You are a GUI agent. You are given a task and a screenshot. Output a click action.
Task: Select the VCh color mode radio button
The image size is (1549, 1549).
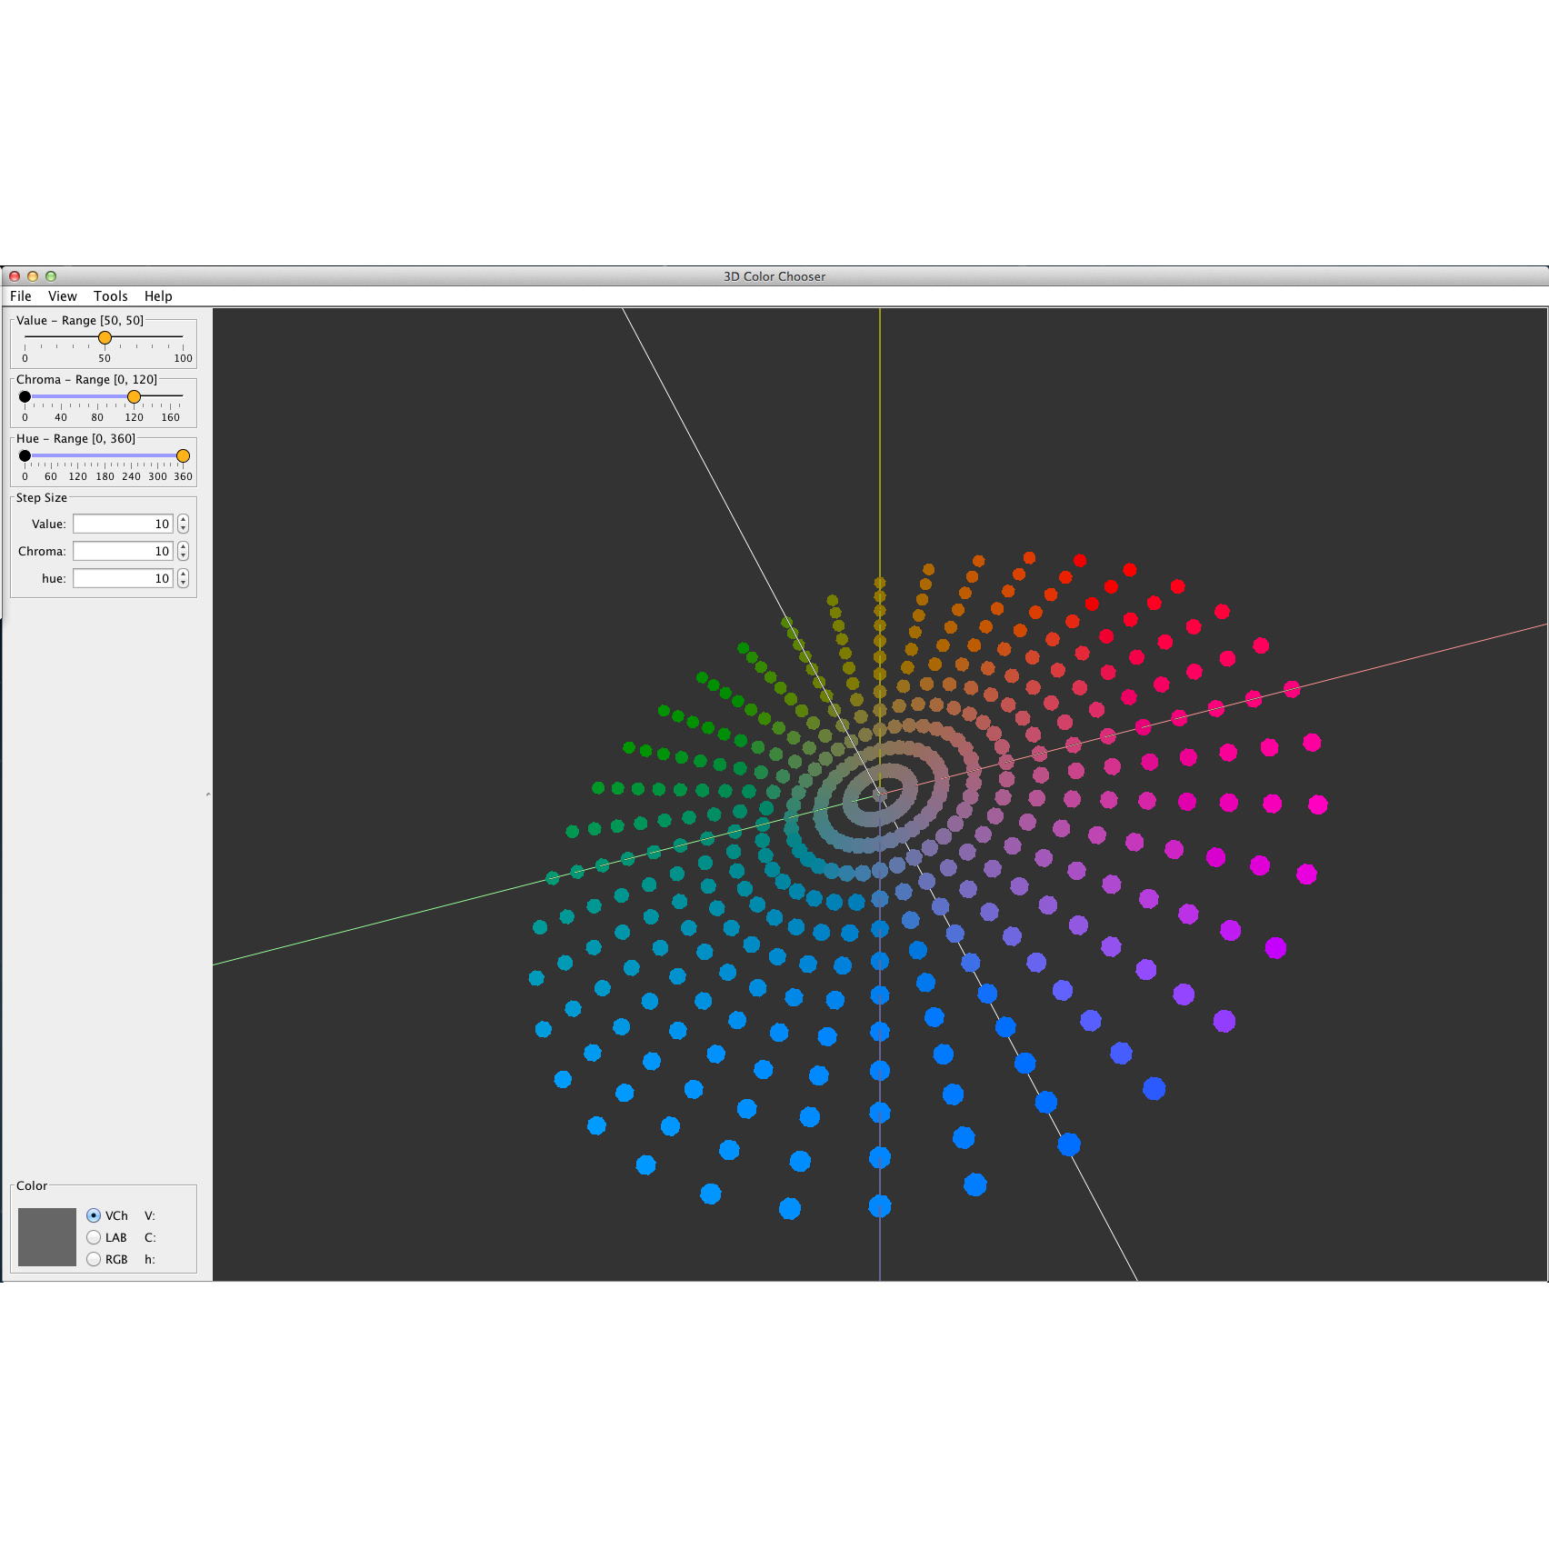pos(94,1215)
